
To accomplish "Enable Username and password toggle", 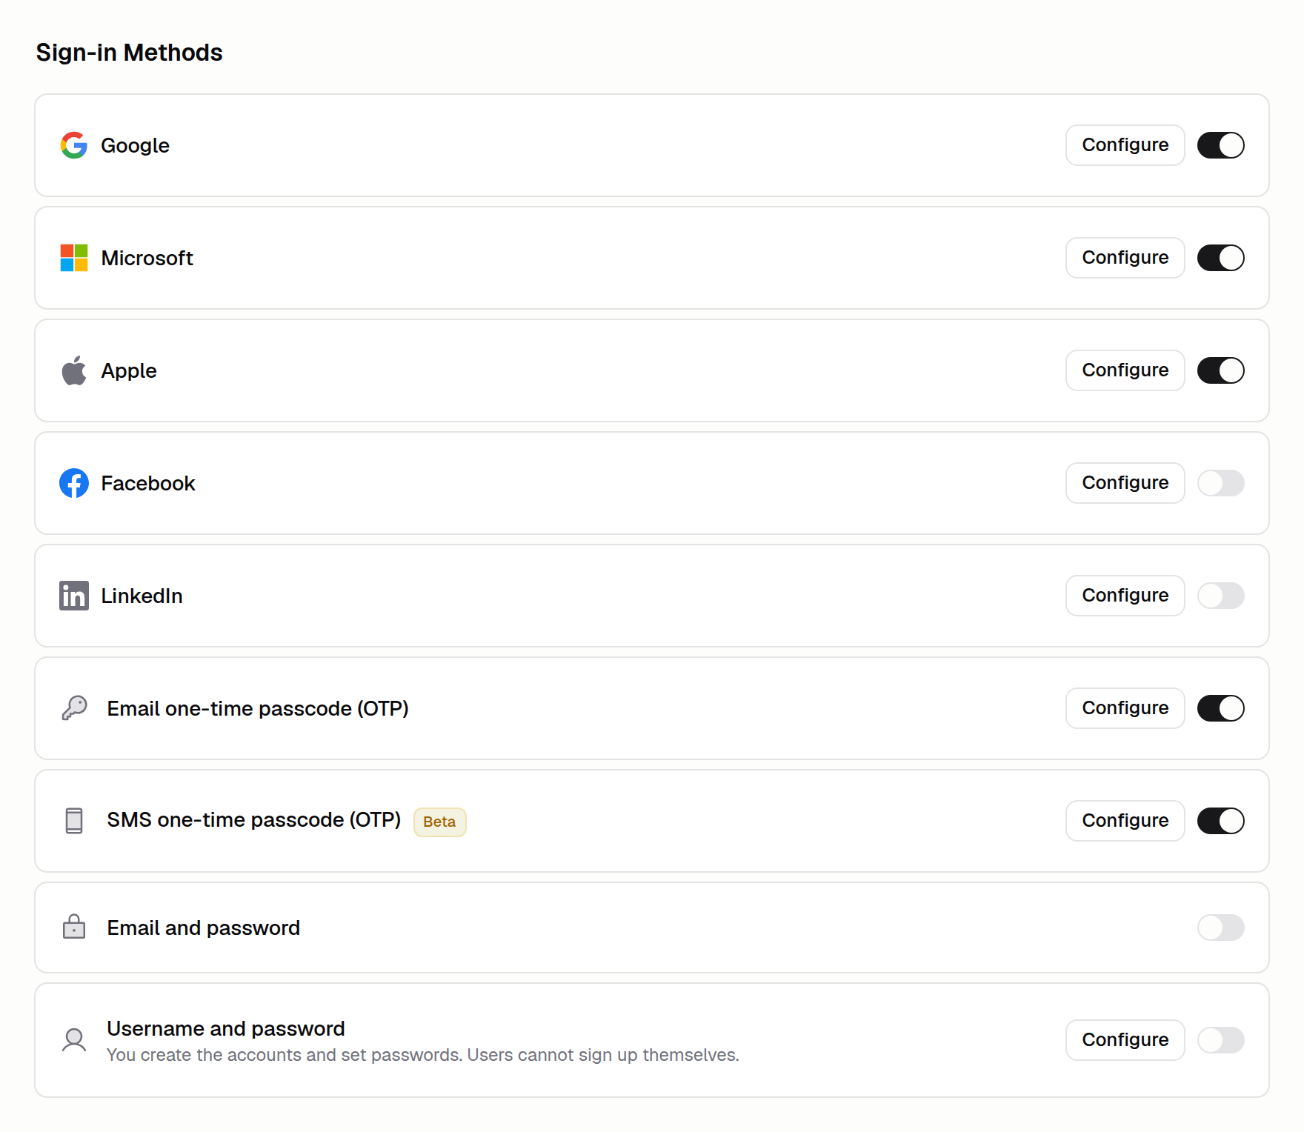I will pyautogui.click(x=1221, y=1040).
